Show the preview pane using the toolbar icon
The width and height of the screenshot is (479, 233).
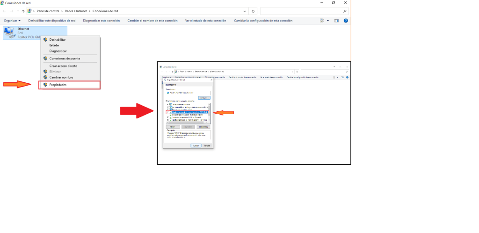click(336, 21)
